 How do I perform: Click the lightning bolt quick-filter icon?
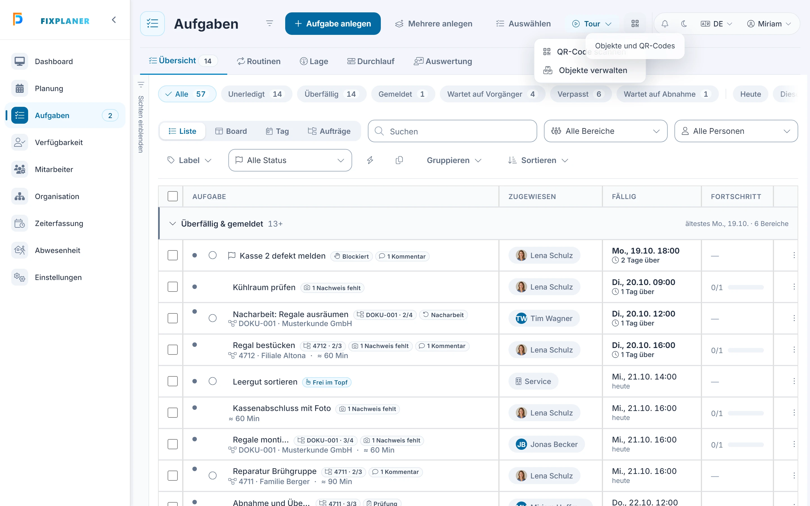coord(370,160)
